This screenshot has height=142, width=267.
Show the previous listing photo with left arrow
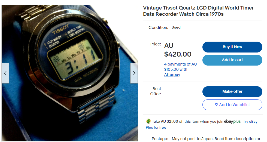coord(5,73)
